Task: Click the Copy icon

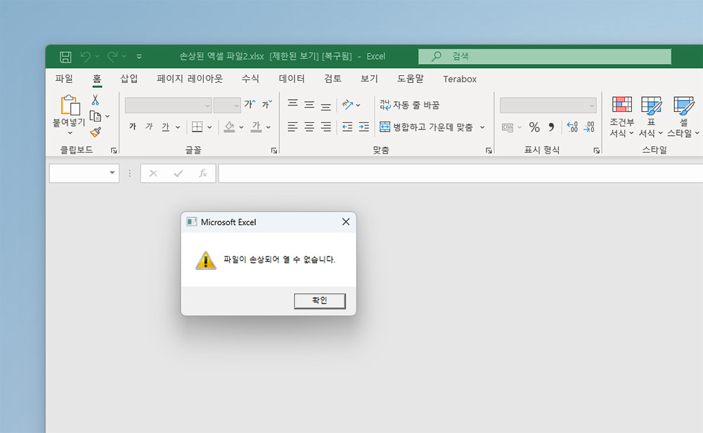Action: coord(95,116)
